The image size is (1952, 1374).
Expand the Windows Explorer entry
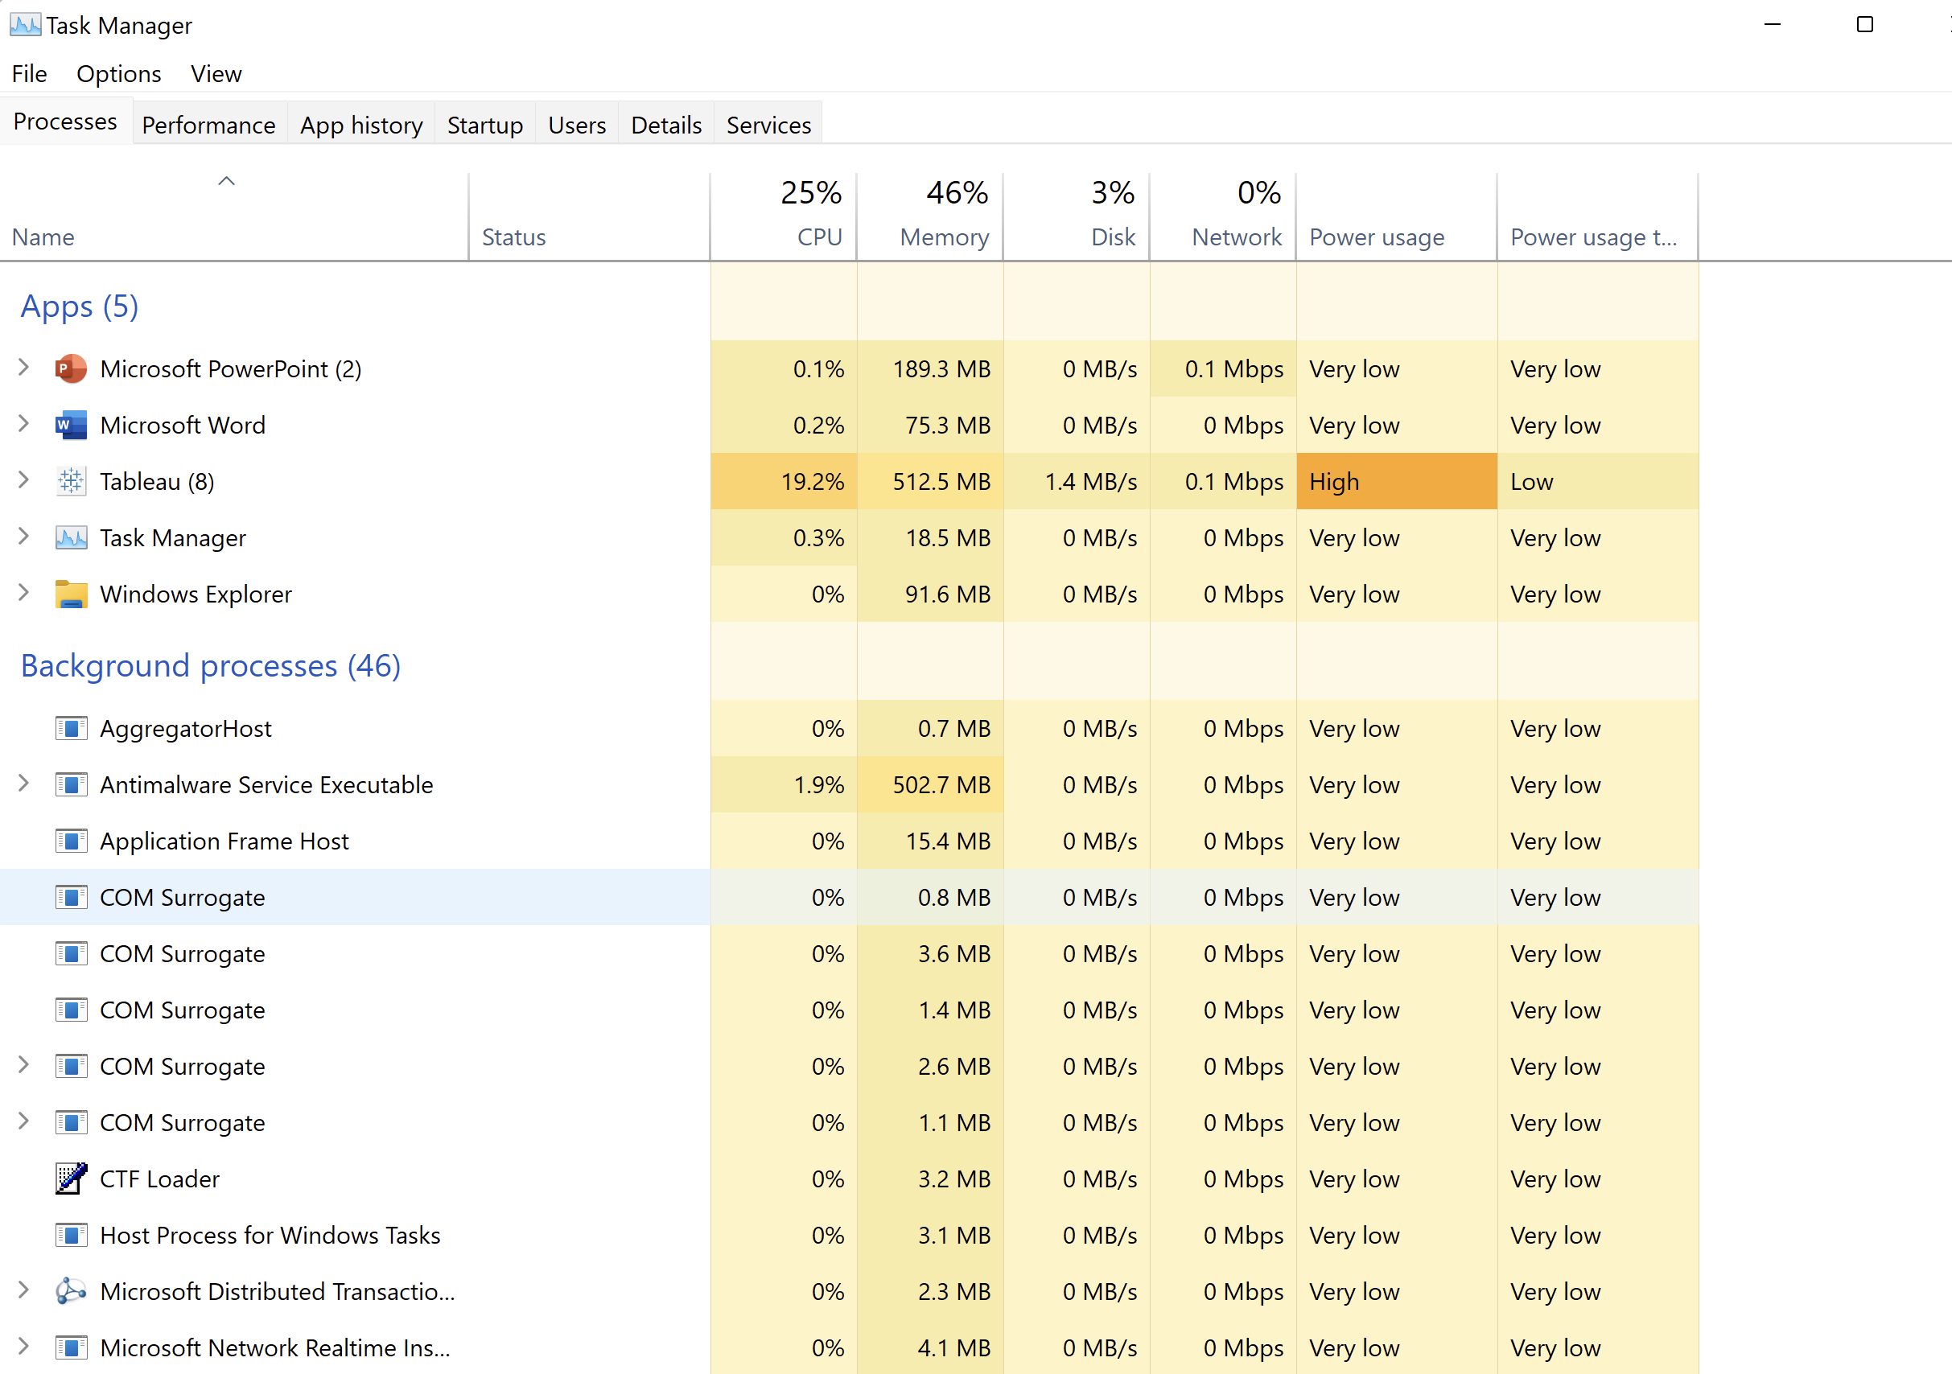tap(24, 593)
